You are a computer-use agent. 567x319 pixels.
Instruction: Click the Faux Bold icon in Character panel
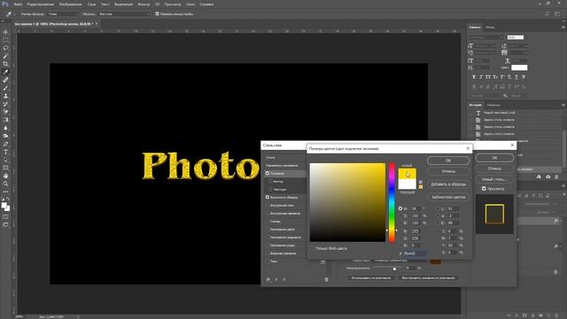tap(474, 77)
